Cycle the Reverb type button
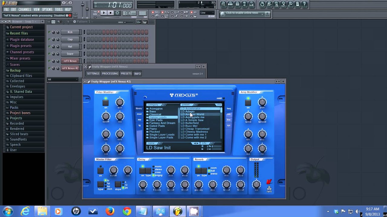Screen dimensions: 387x217 coord(204,171)
